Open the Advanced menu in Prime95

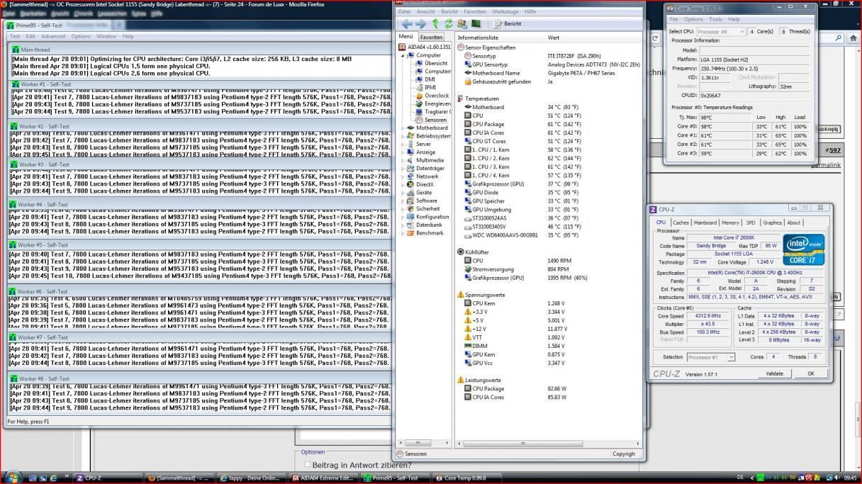coord(52,36)
